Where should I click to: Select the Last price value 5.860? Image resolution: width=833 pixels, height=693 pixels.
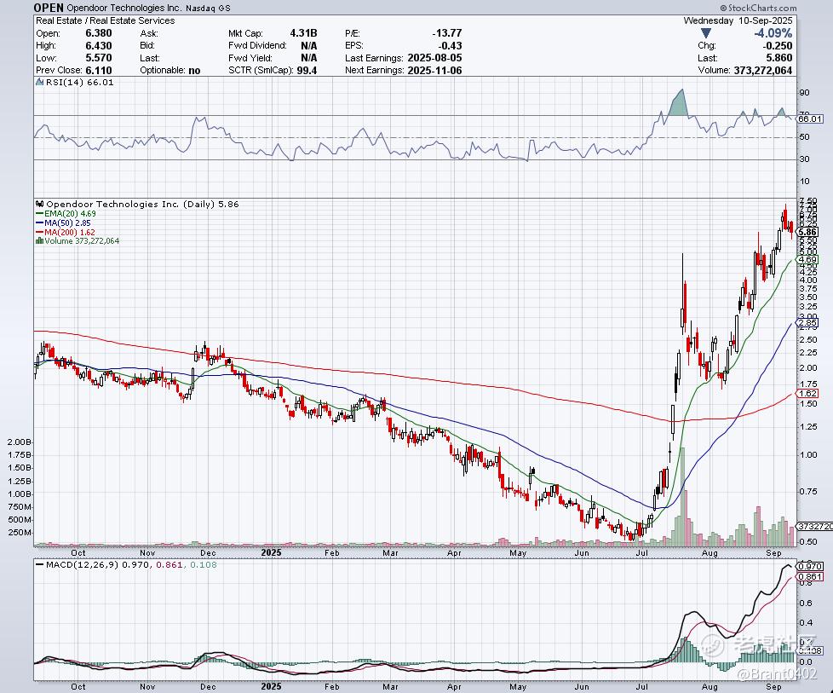coord(778,58)
